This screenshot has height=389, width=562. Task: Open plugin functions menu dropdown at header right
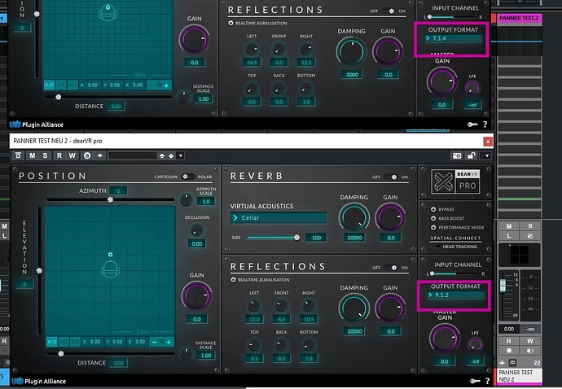pos(487,155)
